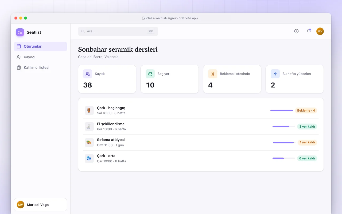Click the Boş yer count 10

pos(150,85)
